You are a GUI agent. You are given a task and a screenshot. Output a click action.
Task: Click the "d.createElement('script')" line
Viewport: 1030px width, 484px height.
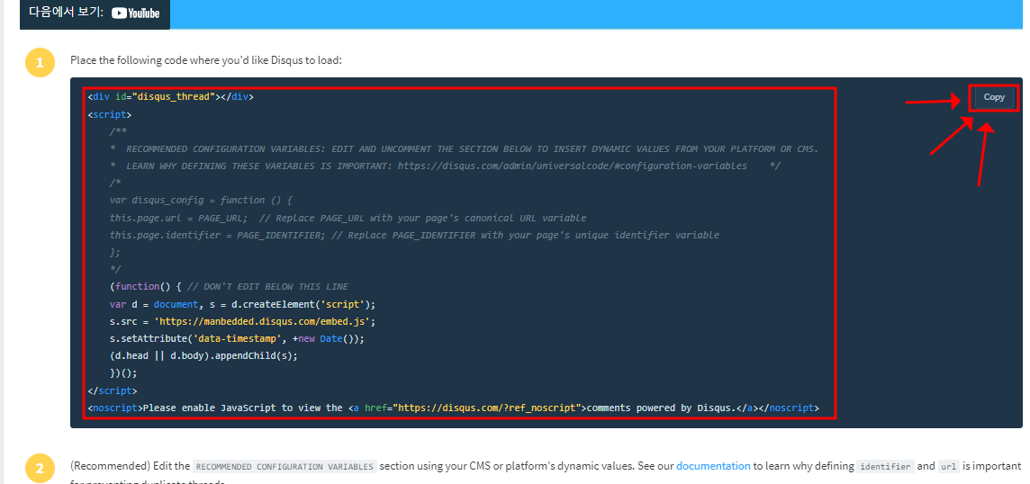coord(242,304)
